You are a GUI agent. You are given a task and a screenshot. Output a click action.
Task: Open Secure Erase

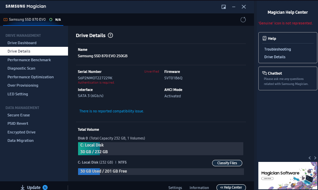pyautogui.click(x=18, y=115)
